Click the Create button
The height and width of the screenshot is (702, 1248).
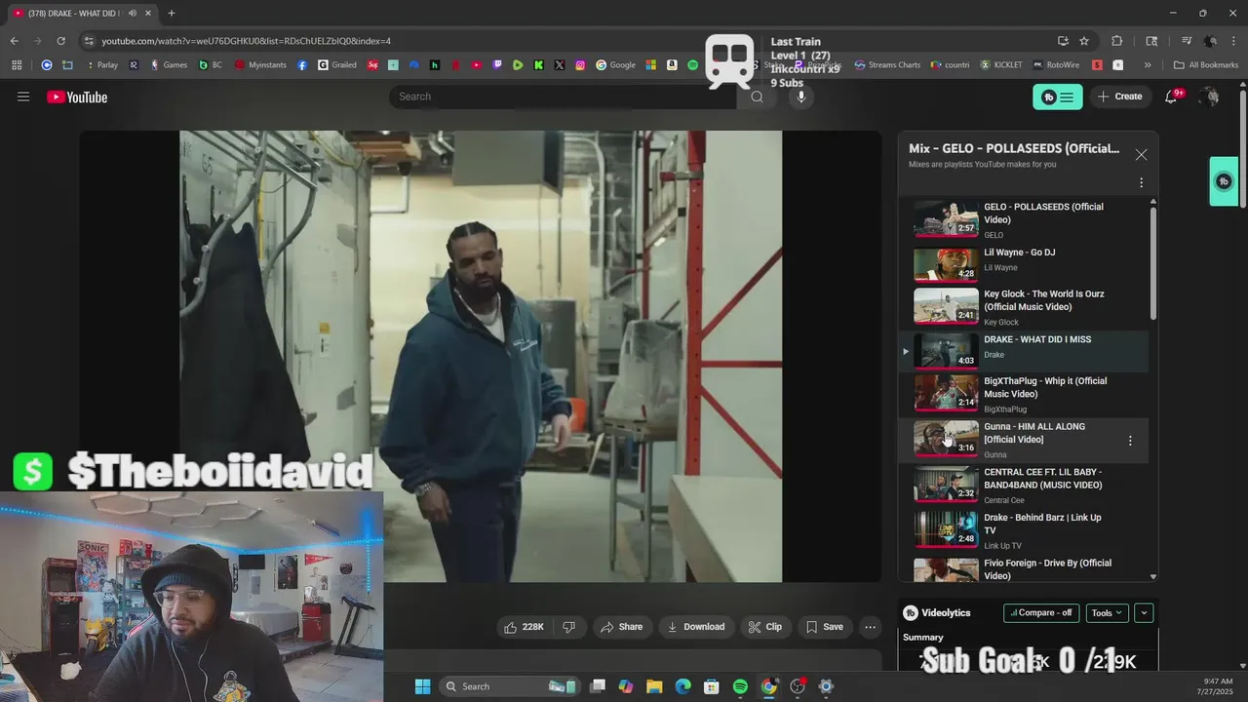click(x=1119, y=97)
